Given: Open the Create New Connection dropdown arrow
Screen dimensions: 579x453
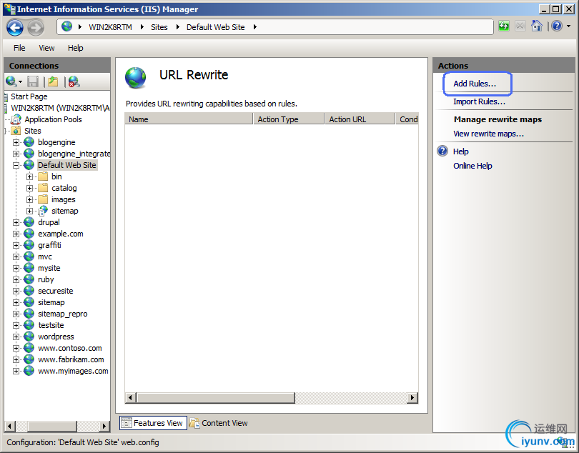Looking at the screenshot, I should [20, 81].
